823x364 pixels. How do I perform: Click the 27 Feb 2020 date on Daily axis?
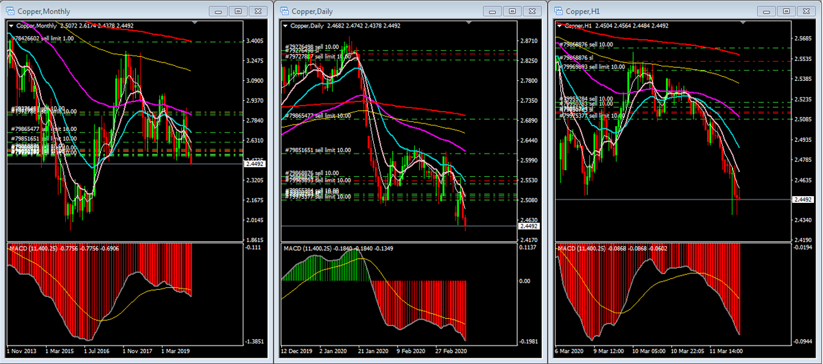tap(451, 350)
